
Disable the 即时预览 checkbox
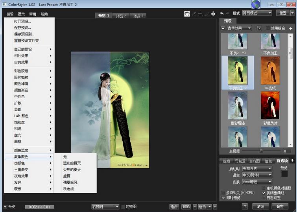pyautogui.click(x=223, y=198)
